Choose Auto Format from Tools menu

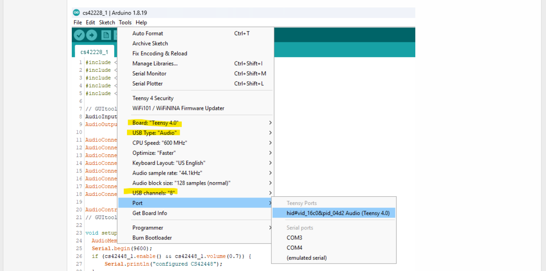tap(148, 33)
